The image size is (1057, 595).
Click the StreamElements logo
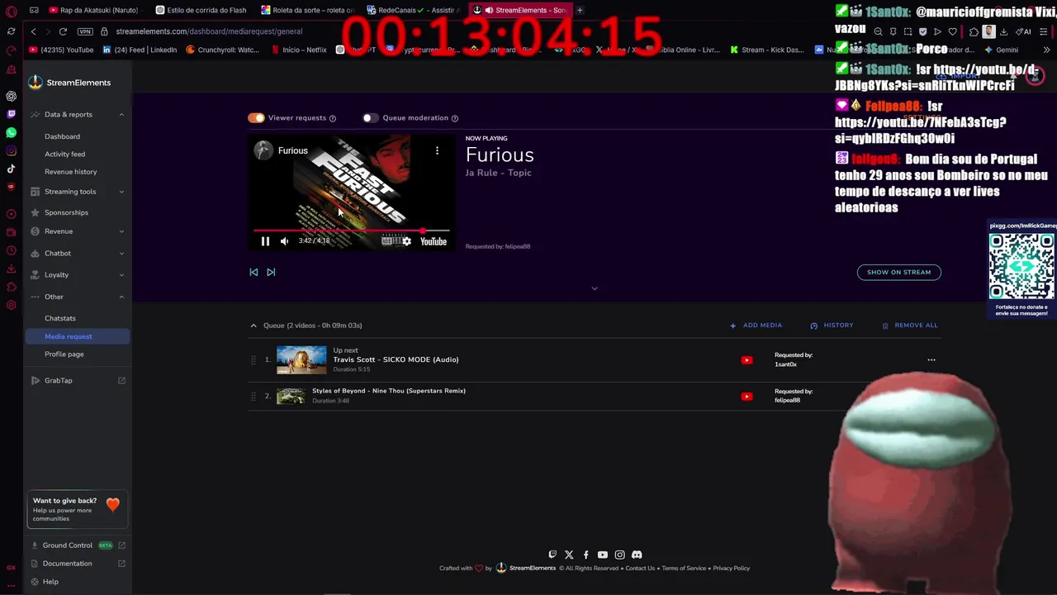click(x=69, y=83)
